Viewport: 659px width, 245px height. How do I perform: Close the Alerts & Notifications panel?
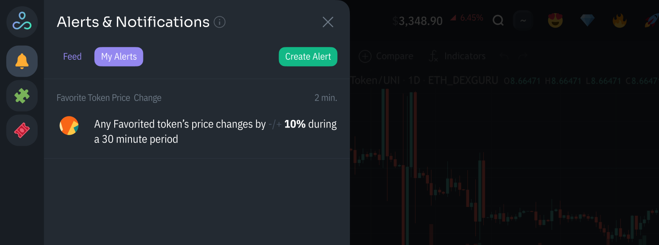point(328,22)
